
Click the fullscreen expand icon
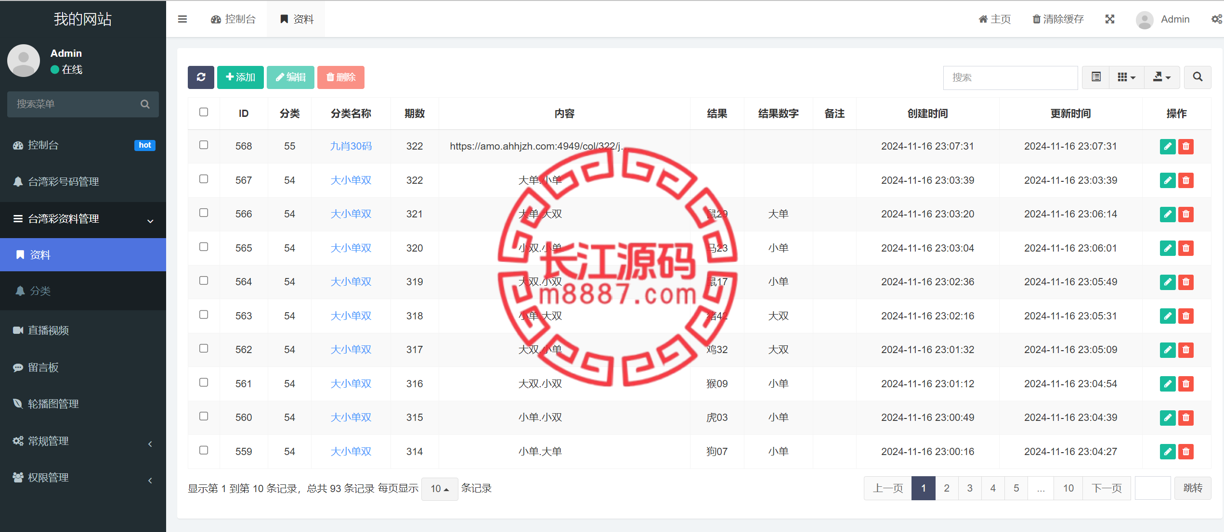pos(1109,19)
